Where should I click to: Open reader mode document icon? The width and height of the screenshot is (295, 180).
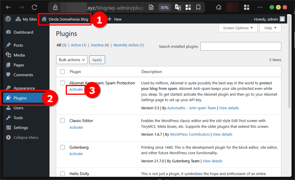pyautogui.click(x=151, y=8)
